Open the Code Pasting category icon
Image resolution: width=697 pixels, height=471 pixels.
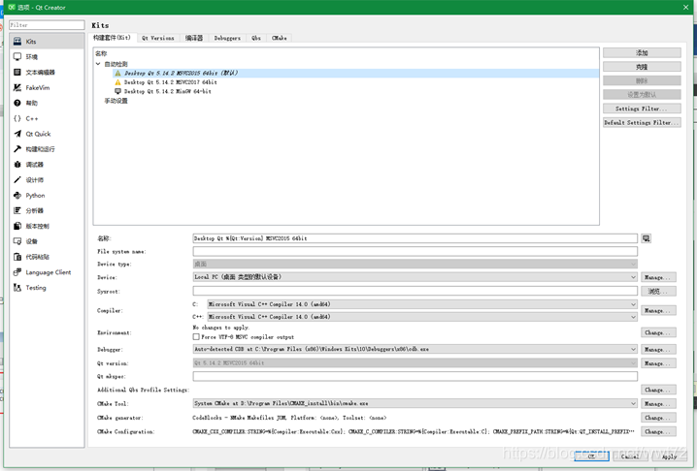point(17,257)
